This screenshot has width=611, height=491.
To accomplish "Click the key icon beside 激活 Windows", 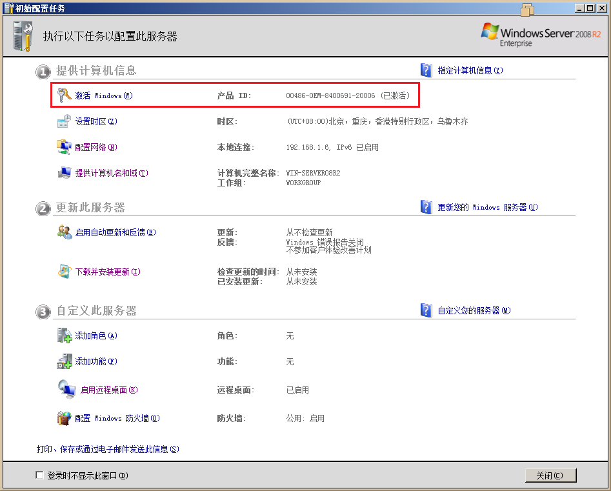I will click(65, 95).
